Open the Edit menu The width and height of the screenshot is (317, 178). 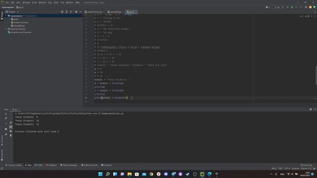click(12, 2)
